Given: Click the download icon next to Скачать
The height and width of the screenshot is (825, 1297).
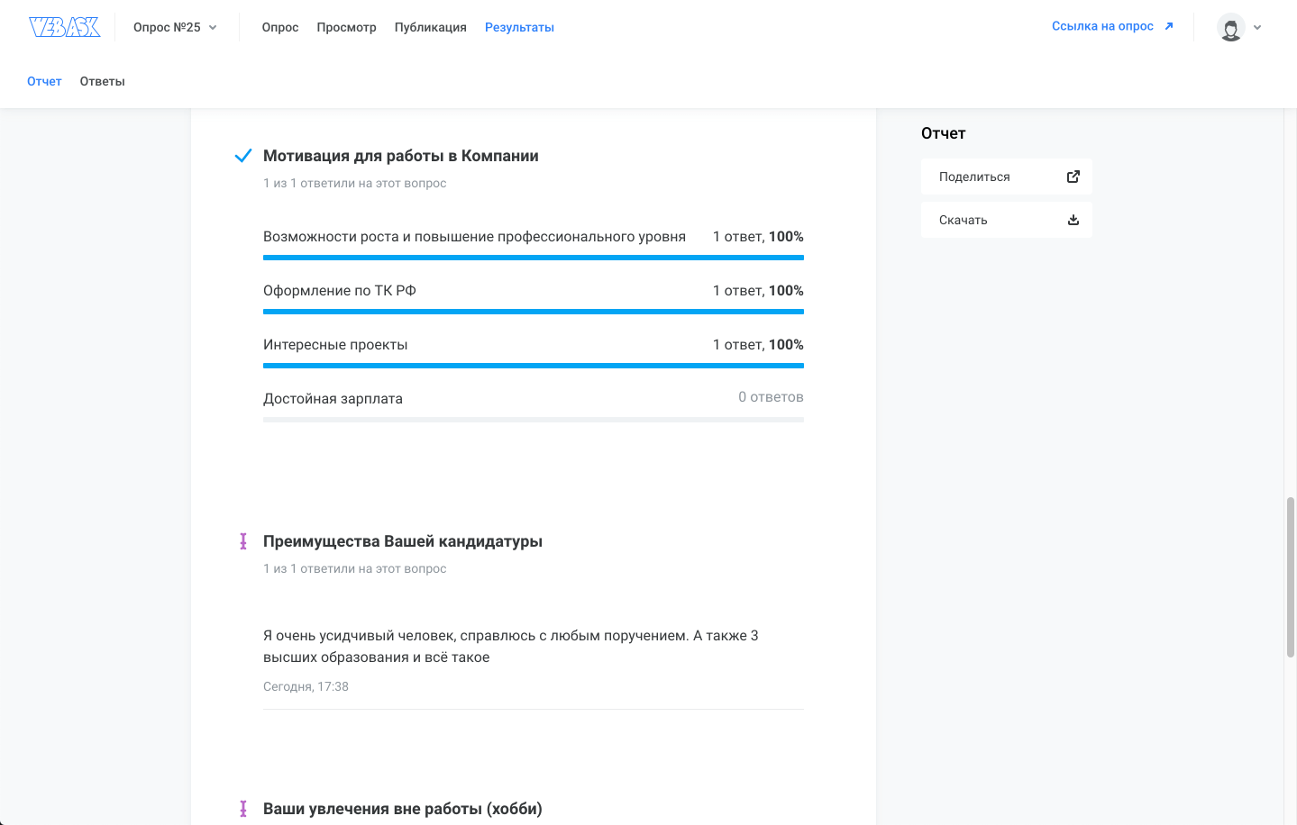Looking at the screenshot, I should [x=1073, y=219].
